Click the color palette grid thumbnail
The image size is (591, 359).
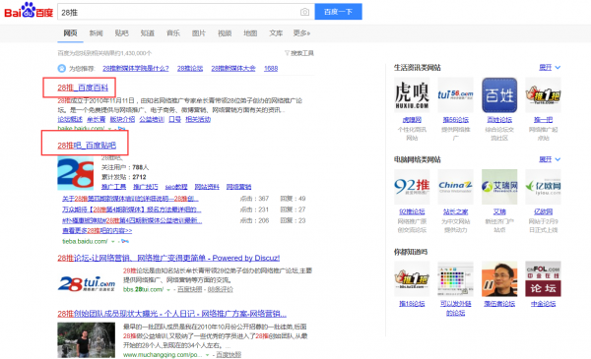(x=455, y=279)
